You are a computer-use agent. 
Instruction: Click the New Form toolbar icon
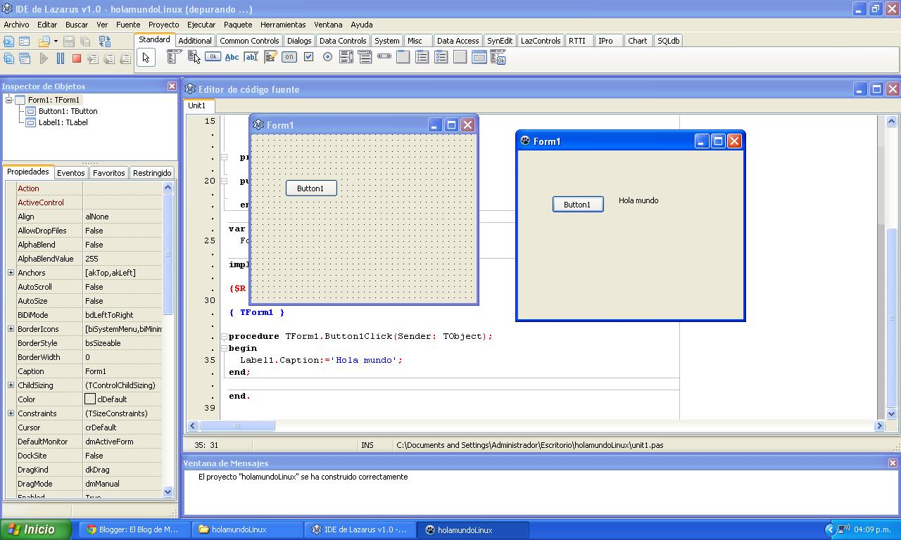(25, 42)
